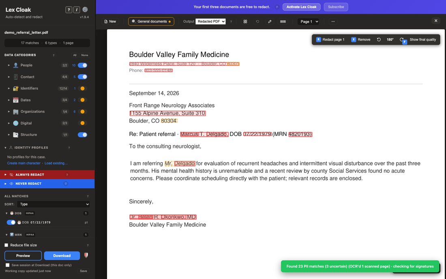Check Save session at Download checkbox
The height and width of the screenshot is (279, 446).
[7, 265]
